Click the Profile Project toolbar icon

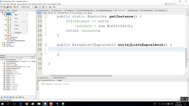point(54,7)
